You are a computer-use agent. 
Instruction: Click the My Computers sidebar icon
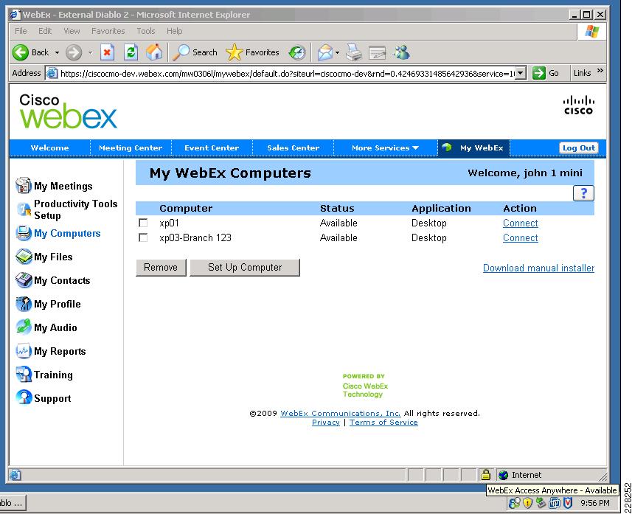coord(24,233)
